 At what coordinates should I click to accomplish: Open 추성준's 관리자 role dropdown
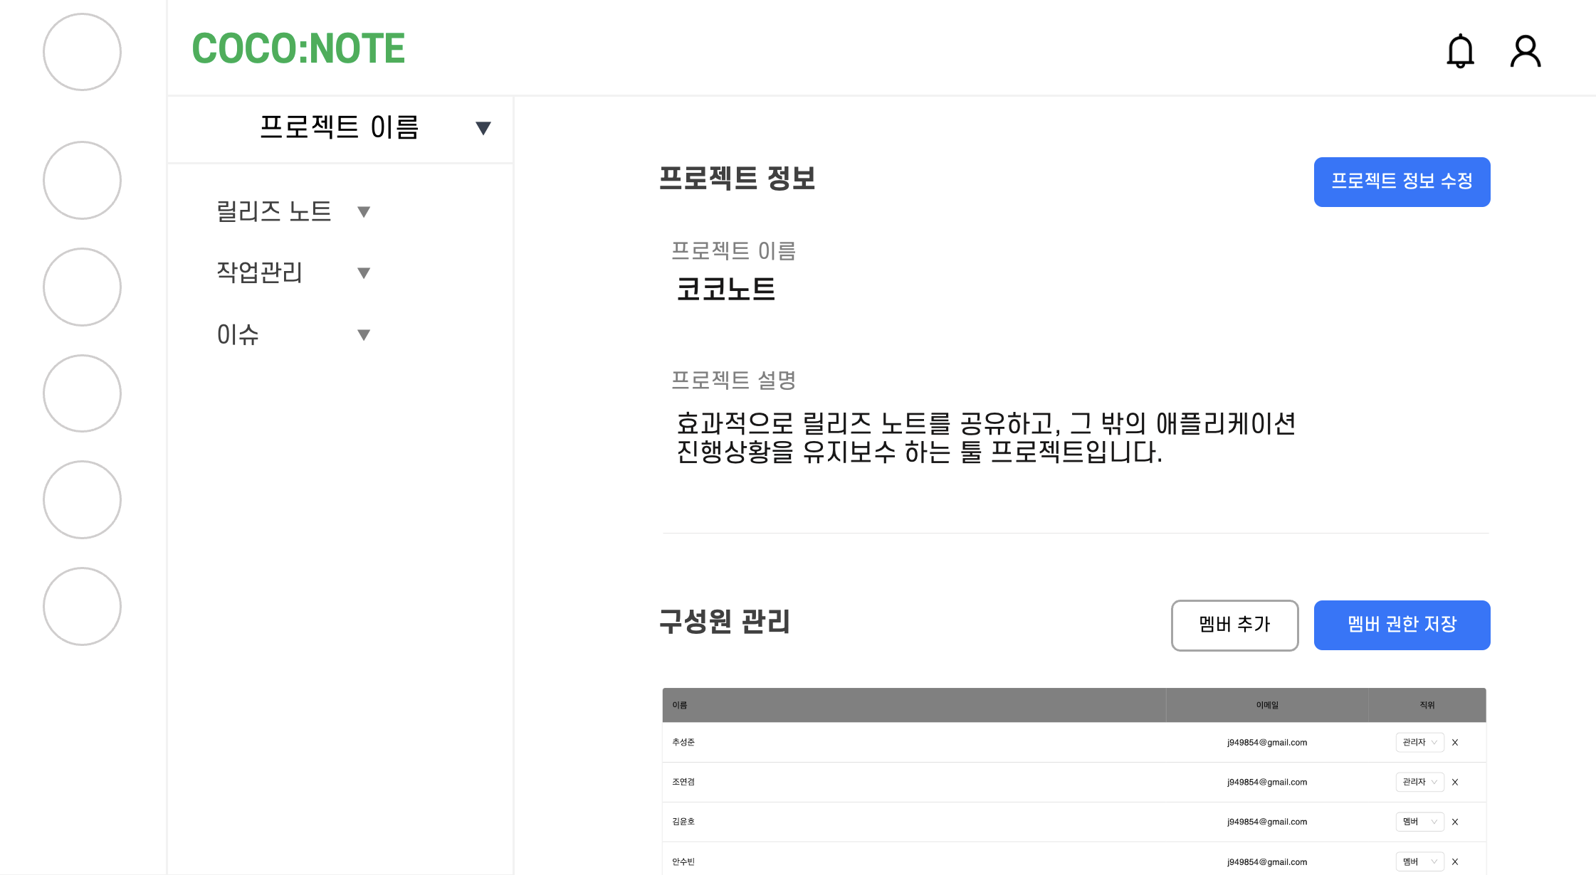pyautogui.click(x=1419, y=742)
